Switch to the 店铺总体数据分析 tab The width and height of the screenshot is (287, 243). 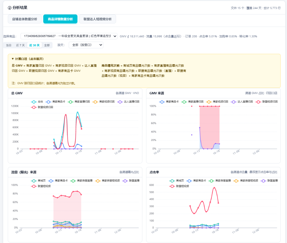25,19
